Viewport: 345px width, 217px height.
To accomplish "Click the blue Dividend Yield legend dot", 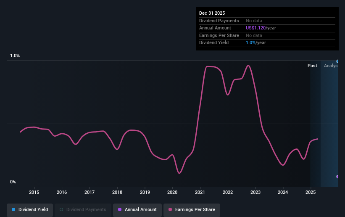I will (13, 209).
